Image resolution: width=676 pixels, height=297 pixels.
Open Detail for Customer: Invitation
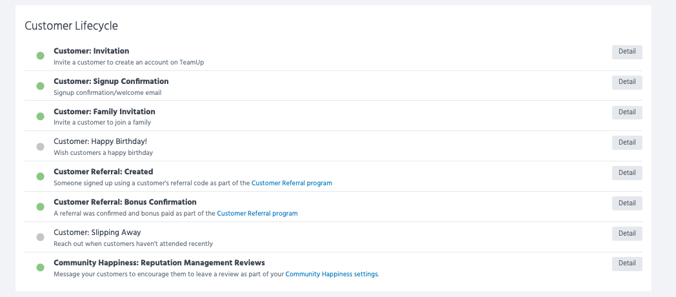click(x=626, y=52)
